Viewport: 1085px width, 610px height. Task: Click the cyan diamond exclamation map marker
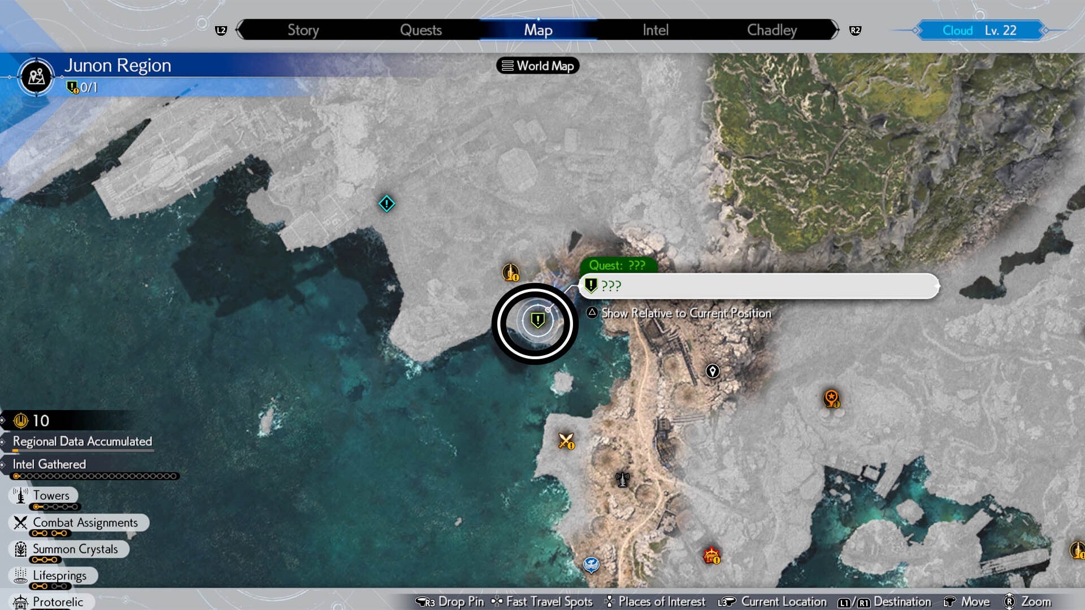[x=387, y=203]
